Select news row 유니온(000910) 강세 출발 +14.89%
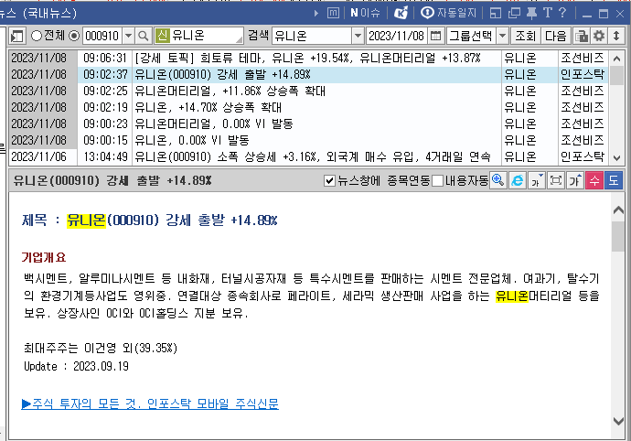This screenshot has height=441, width=631. pos(308,74)
